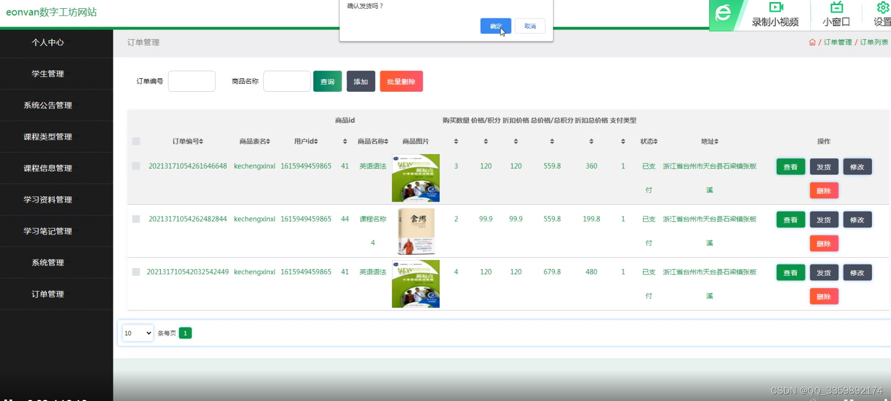891x401 pixels.
Task: Cancel the 确认发货 dialog with 取消
Action: (530, 26)
